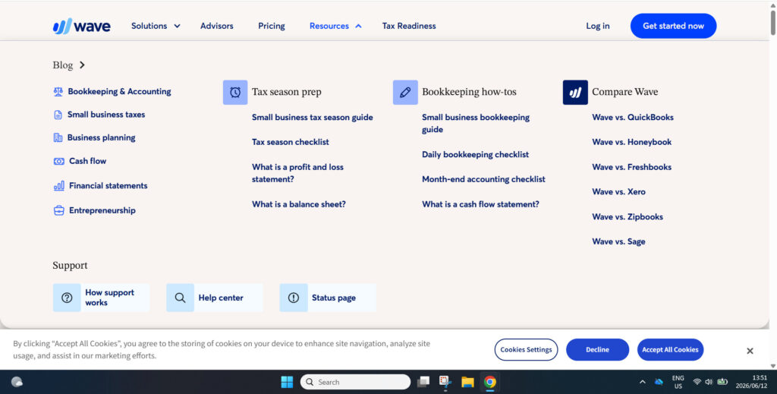Open Wave vs. Sage comparison

(618, 242)
